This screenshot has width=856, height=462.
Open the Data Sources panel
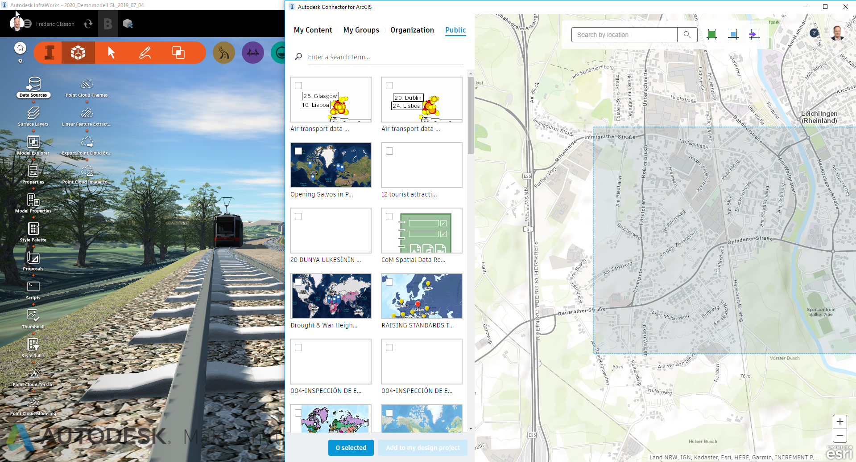[33, 87]
